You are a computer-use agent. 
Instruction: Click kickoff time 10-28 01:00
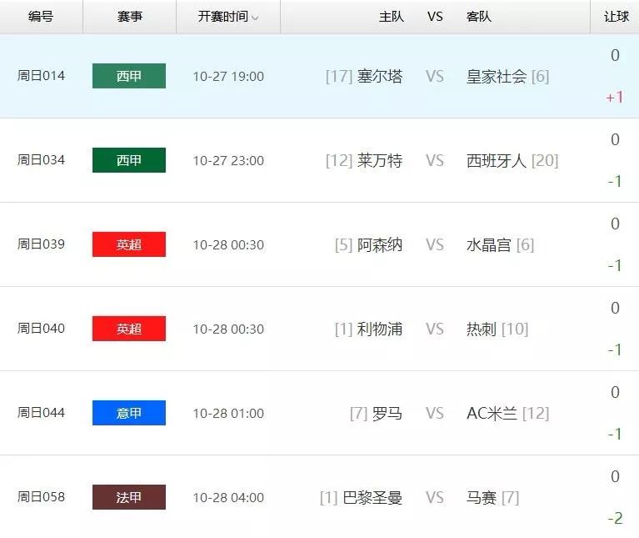pos(228,414)
